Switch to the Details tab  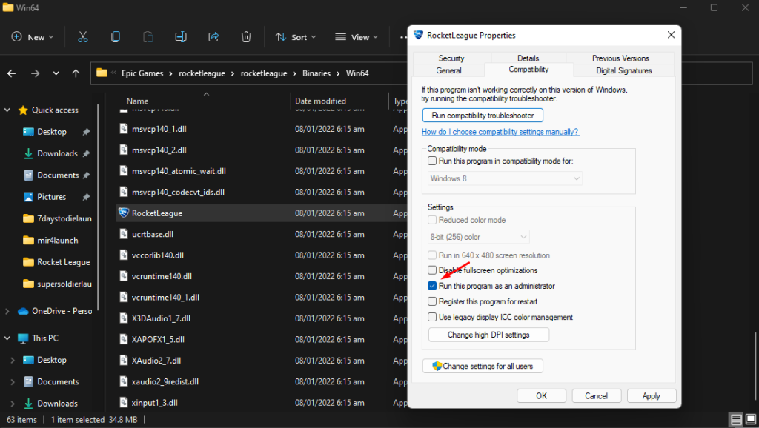[x=528, y=58]
